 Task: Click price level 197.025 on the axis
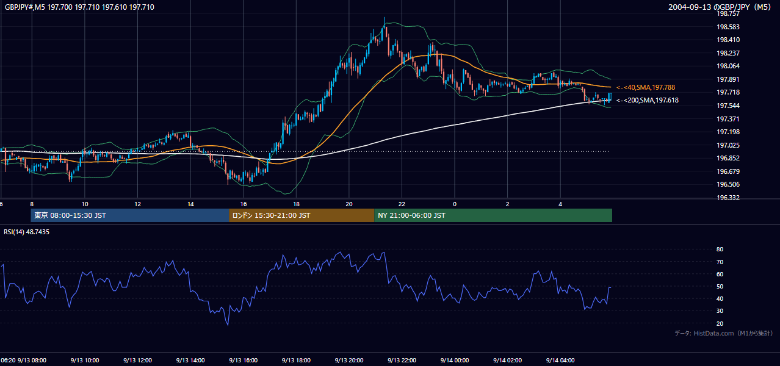pos(728,145)
